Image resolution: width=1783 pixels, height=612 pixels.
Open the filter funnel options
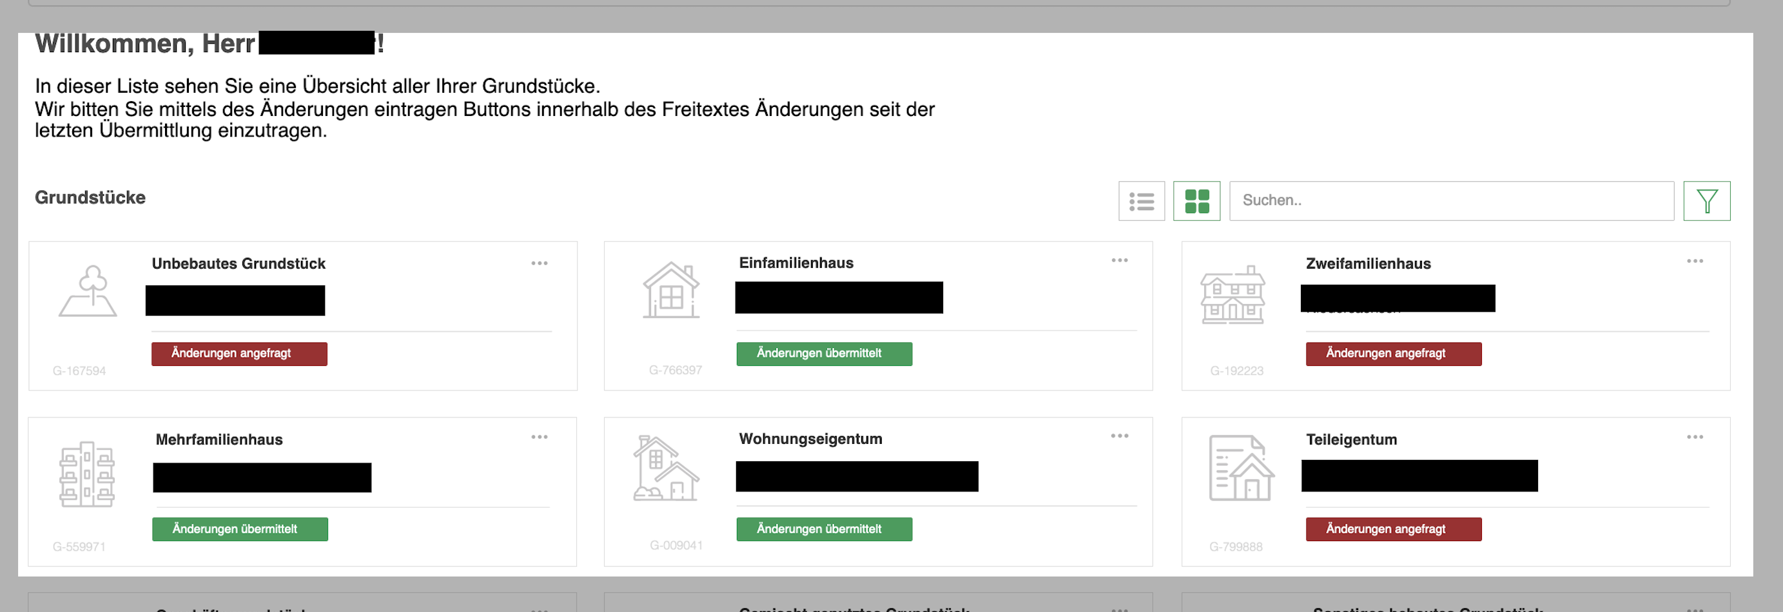coord(1706,201)
